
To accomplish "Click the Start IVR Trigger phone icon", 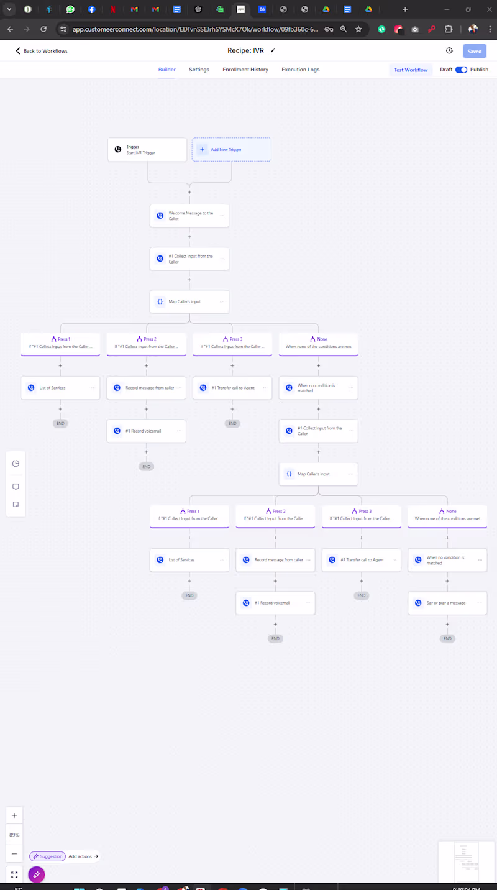I will tap(118, 150).
